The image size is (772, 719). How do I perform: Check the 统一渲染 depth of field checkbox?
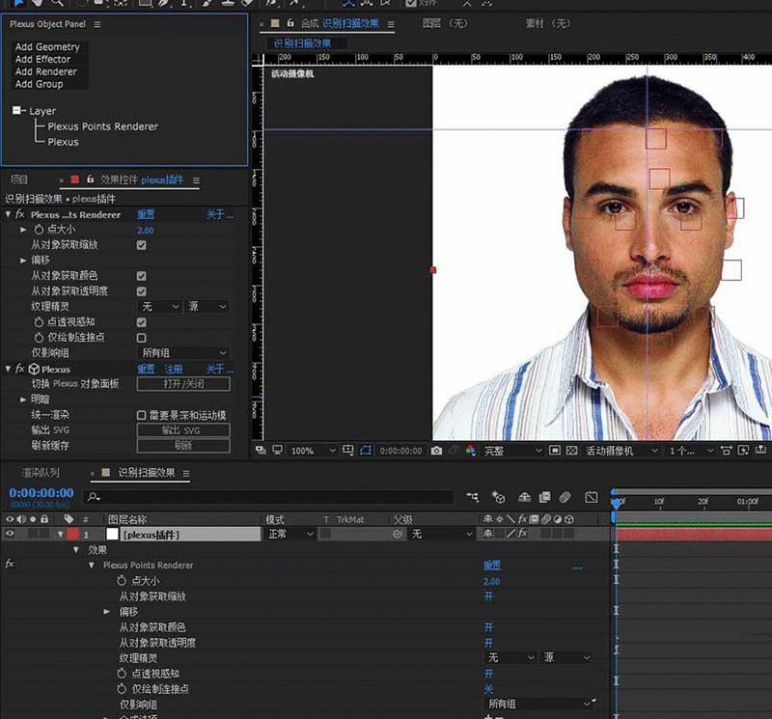tap(142, 415)
